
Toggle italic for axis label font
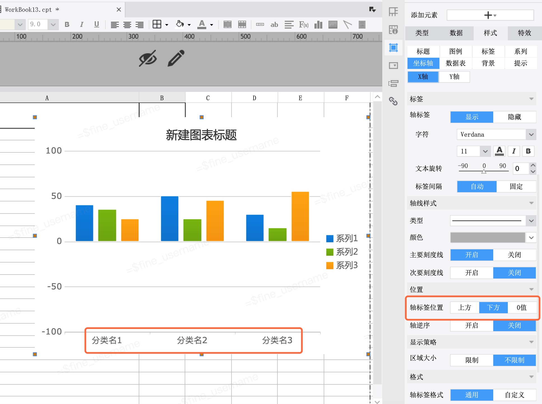(x=514, y=151)
